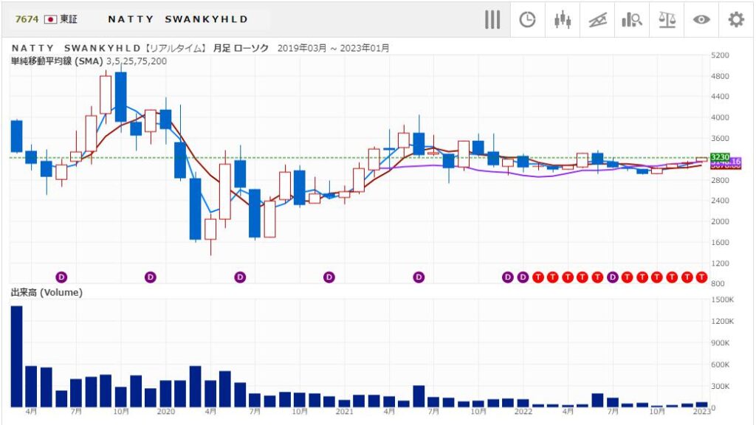This screenshot has width=756, height=425.
Task: Open the clock time period selector
Action: [527, 20]
